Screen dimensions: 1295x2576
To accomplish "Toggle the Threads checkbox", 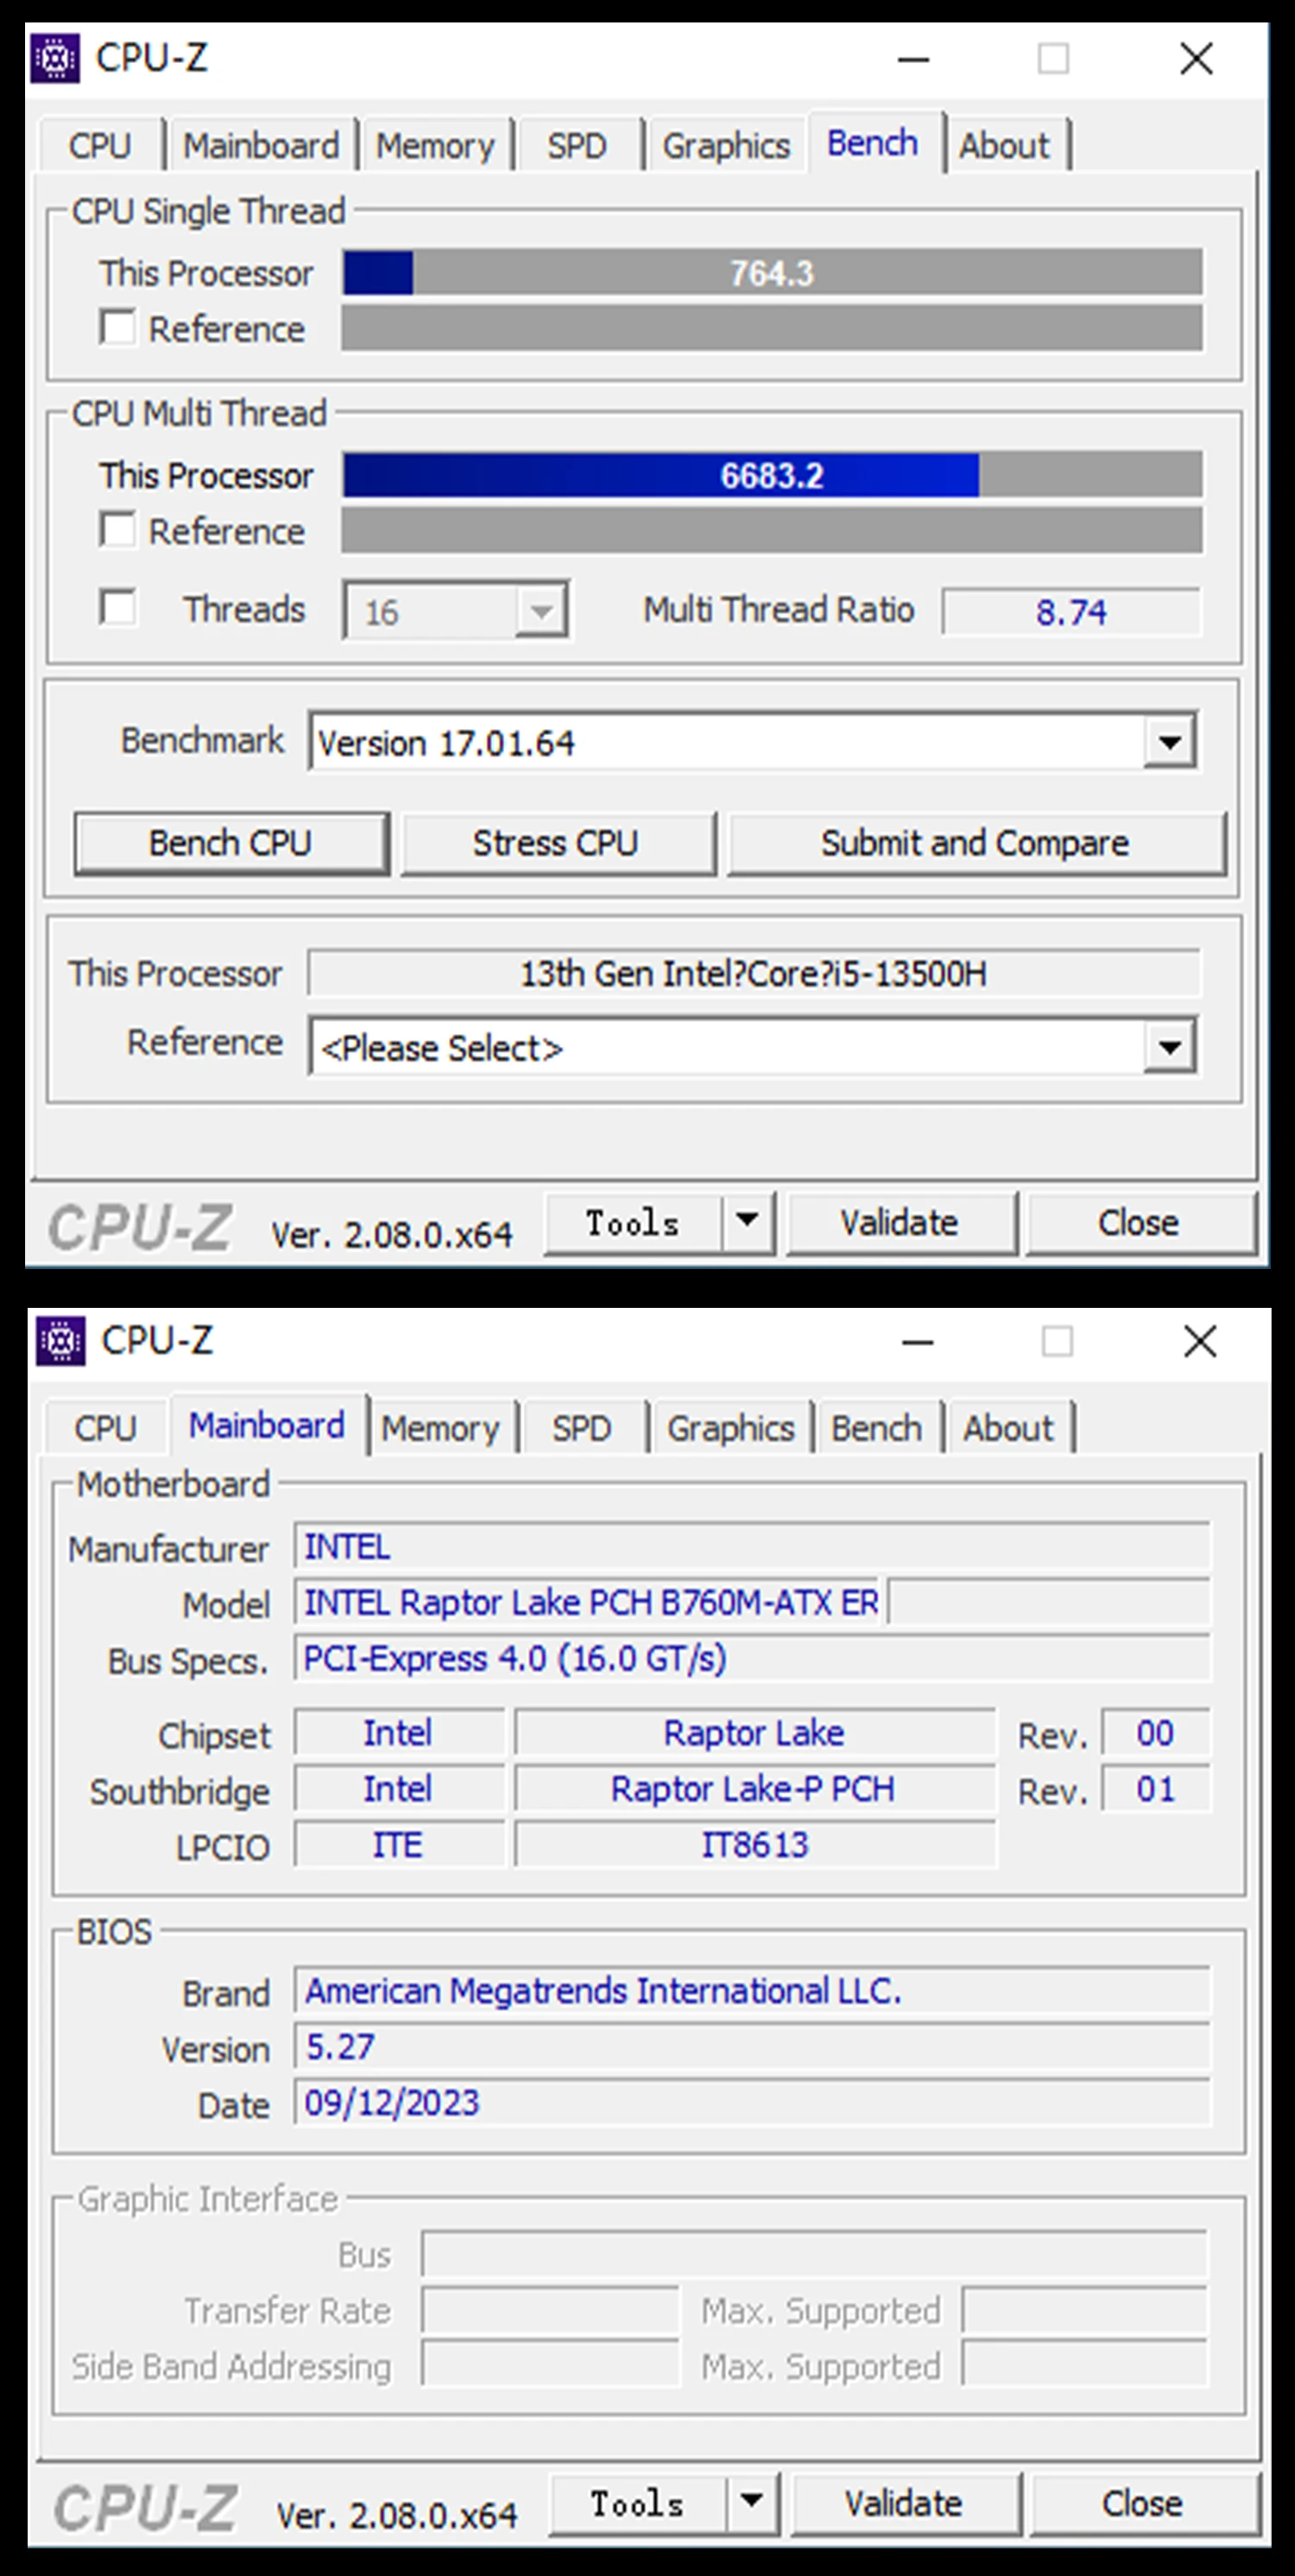I will [x=118, y=608].
